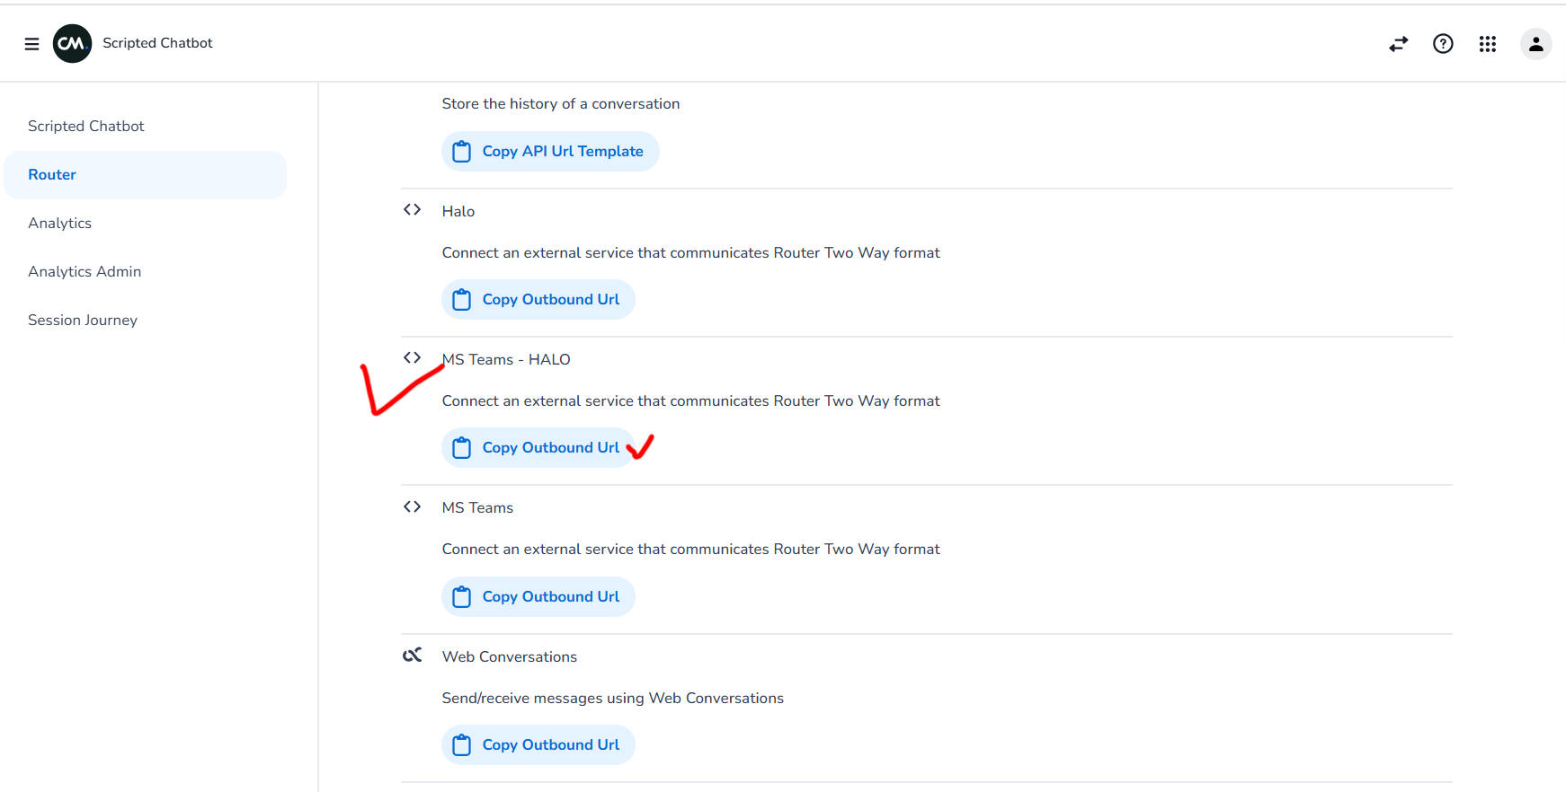This screenshot has height=792, width=1566.
Task: Click the MS Teams integration title
Action: [x=477, y=508]
